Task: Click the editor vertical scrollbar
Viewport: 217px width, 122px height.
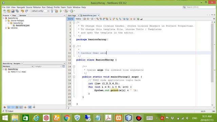Action: click(212, 53)
